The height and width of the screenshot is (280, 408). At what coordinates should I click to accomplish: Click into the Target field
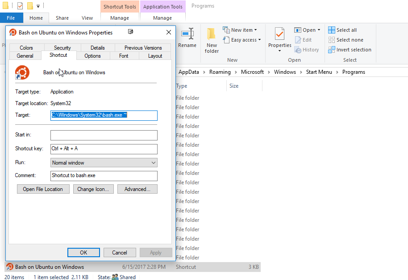point(104,115)
